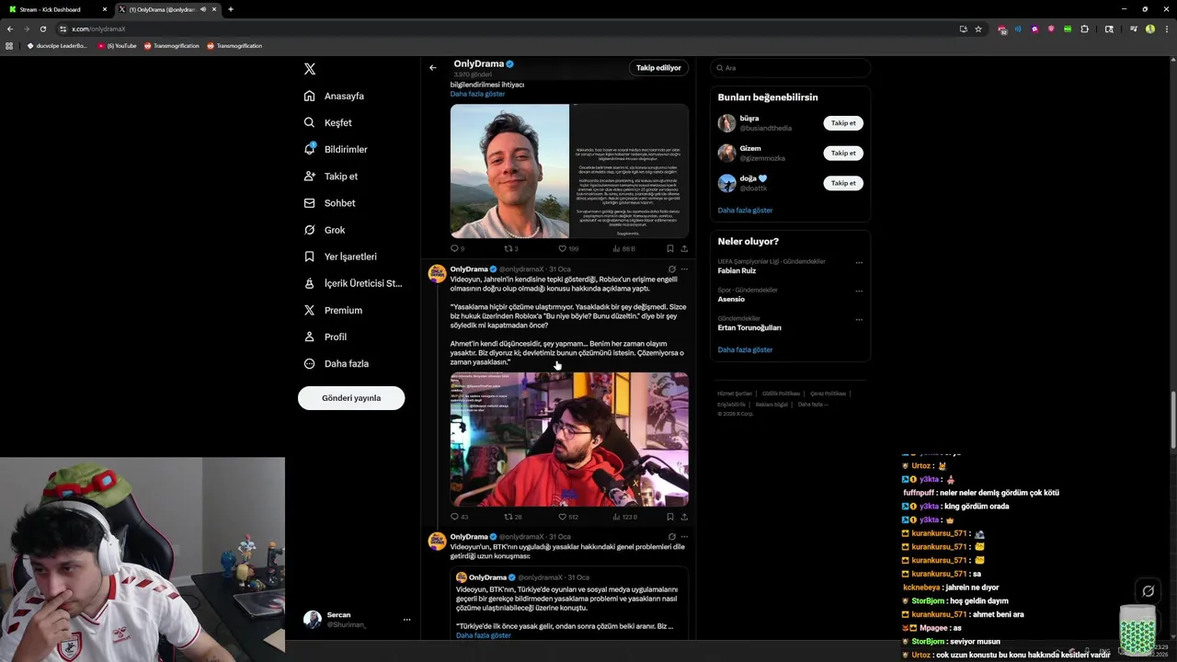Open Hizmet Şartları footer link
Screen dimensions: 1177x662
pos(735,394)
